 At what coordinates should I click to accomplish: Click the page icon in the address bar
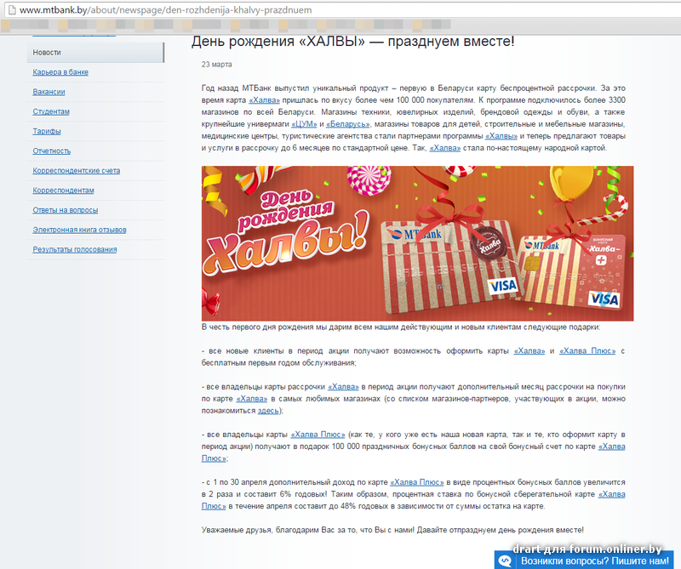(12, 9)
